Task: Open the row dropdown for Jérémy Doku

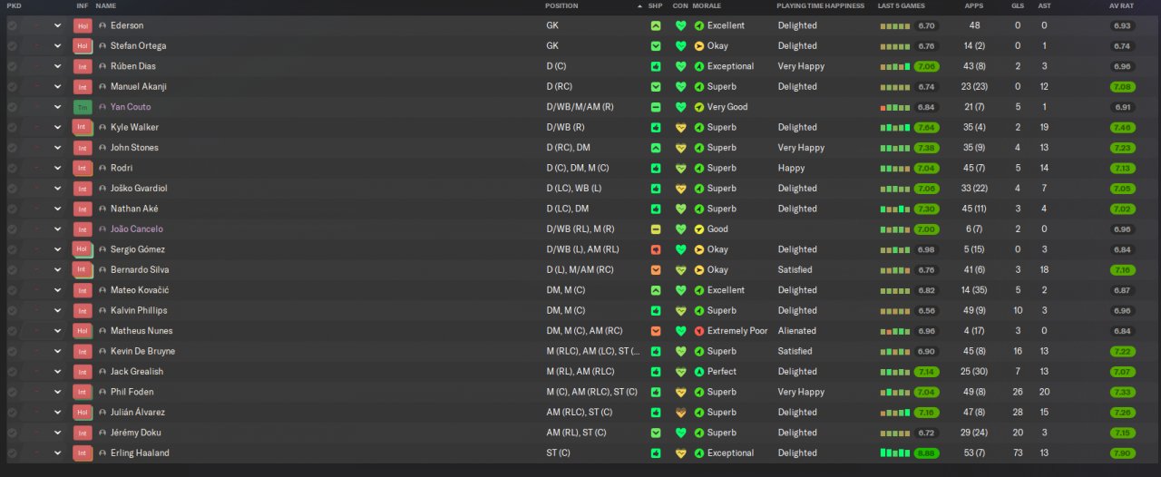Action: (58, 433)
